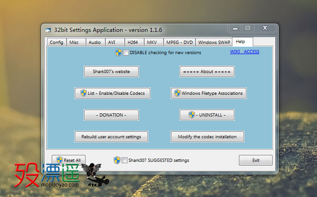Click the UNINSTALL button

pos(207,115)
